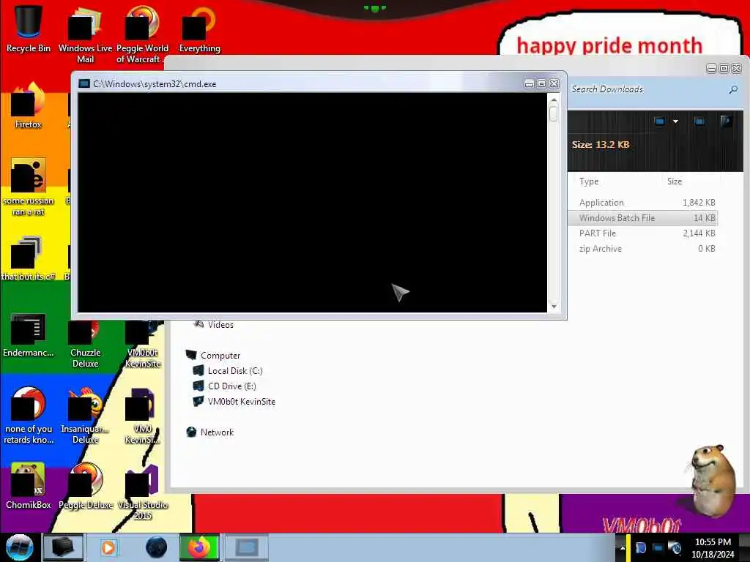
Task: Select the PART File row
Action: click(x=643, y=233)
